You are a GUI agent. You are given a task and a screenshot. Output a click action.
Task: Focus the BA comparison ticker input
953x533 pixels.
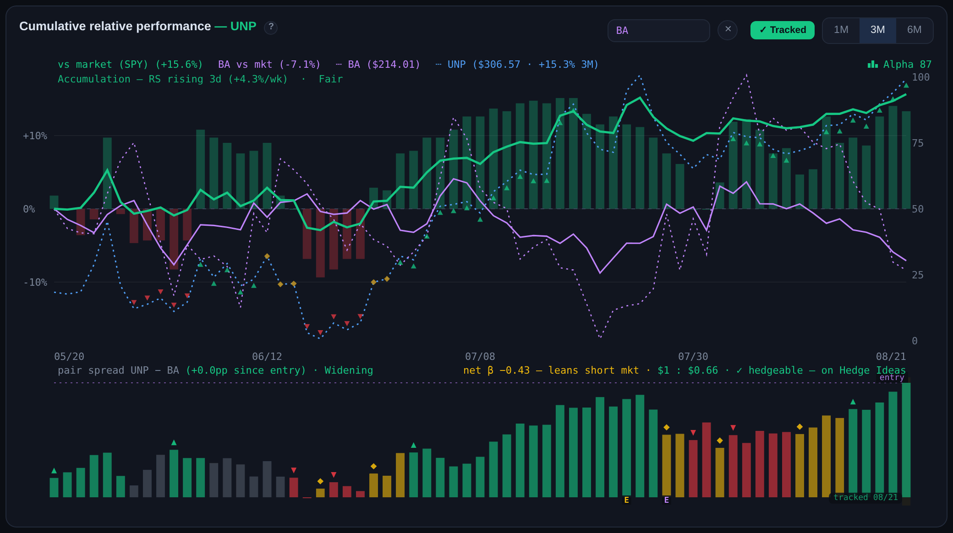(658, 30)
